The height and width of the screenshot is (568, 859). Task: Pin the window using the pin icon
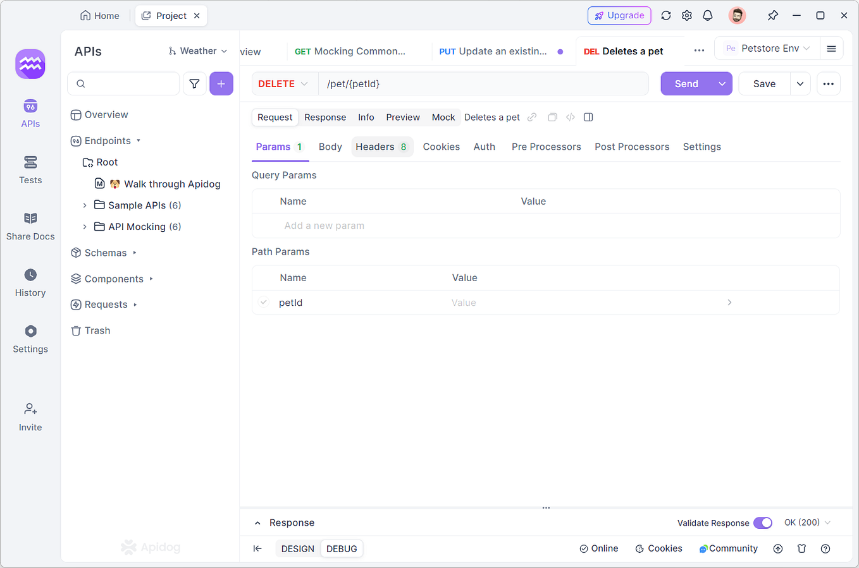pyautogui.click(x=772, y=15)
